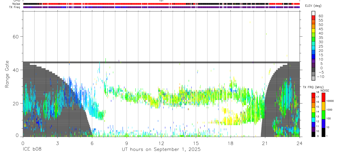This screenshot has height=155, width=337.
Task: Click the Range Gate y-axis label
Action: coord(8,74)
